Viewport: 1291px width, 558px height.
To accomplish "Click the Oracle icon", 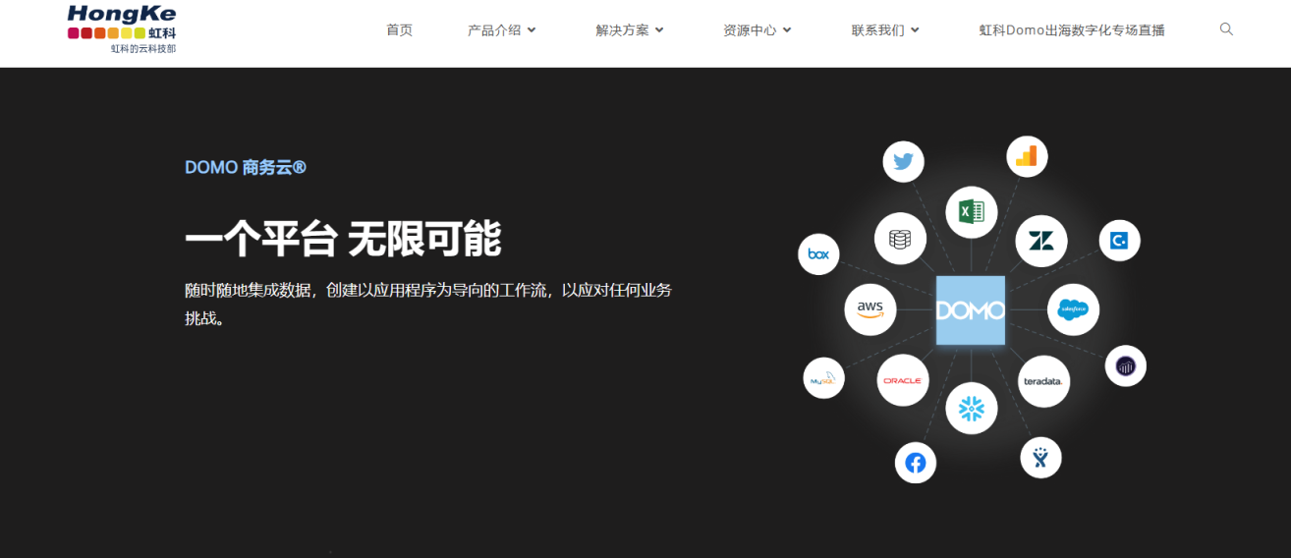I will pos(902,380).
